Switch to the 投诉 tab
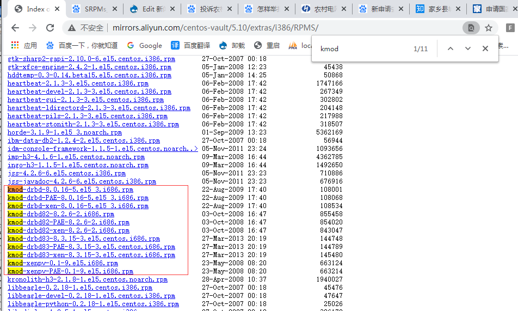Image resolution: width=518 pixels, height=311 pixels. pos(209,9)
